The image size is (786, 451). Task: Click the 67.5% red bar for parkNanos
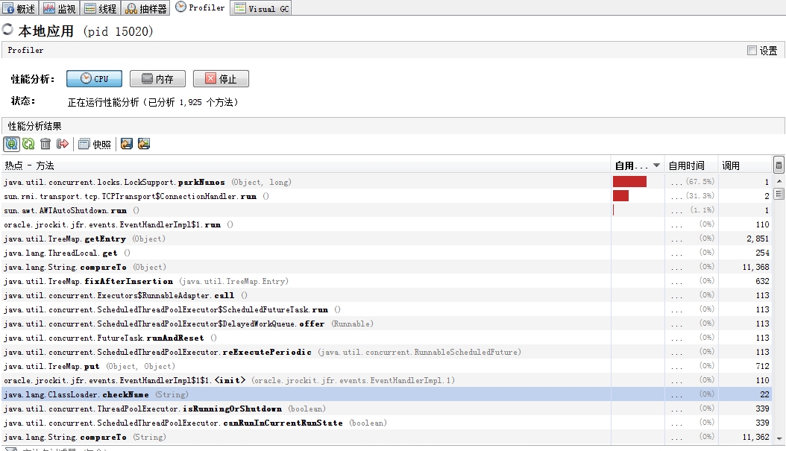[629, 181]
